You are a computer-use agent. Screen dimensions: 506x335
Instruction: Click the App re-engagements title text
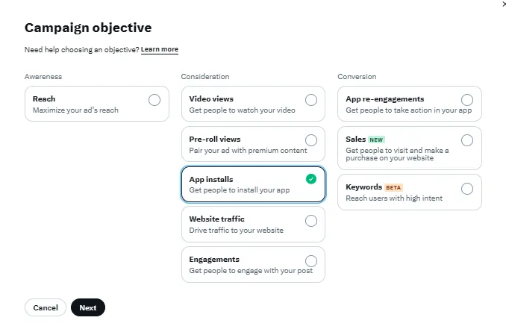(x=384, y=98)
